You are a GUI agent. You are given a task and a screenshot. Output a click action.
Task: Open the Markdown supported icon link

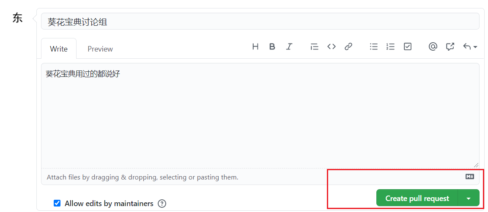pyautogui.click(x=470, y=177)
